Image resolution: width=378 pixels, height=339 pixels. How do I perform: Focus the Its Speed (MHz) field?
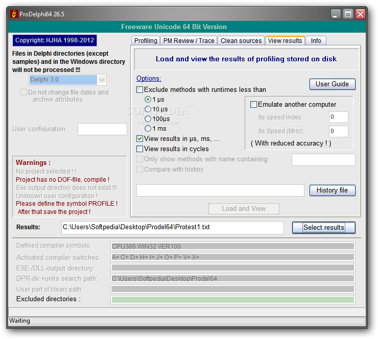(x=339, y=131)
